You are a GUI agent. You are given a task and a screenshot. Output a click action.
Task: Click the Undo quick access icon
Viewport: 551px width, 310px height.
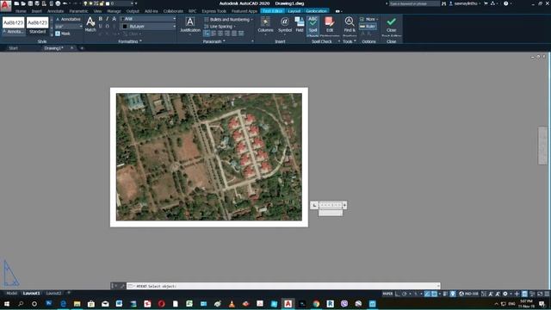coord(65,3)
